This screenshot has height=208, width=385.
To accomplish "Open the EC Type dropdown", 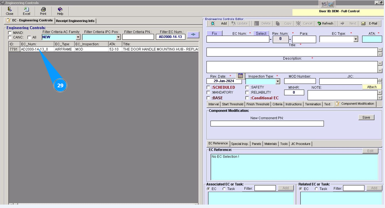I will pos(356,39).
